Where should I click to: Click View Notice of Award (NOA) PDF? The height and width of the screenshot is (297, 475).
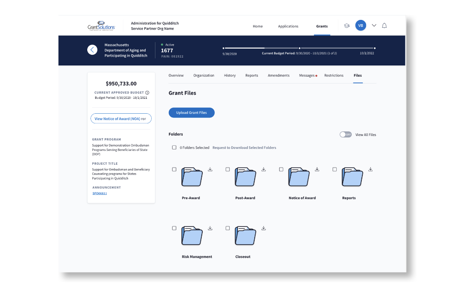(x=121, y=118)
